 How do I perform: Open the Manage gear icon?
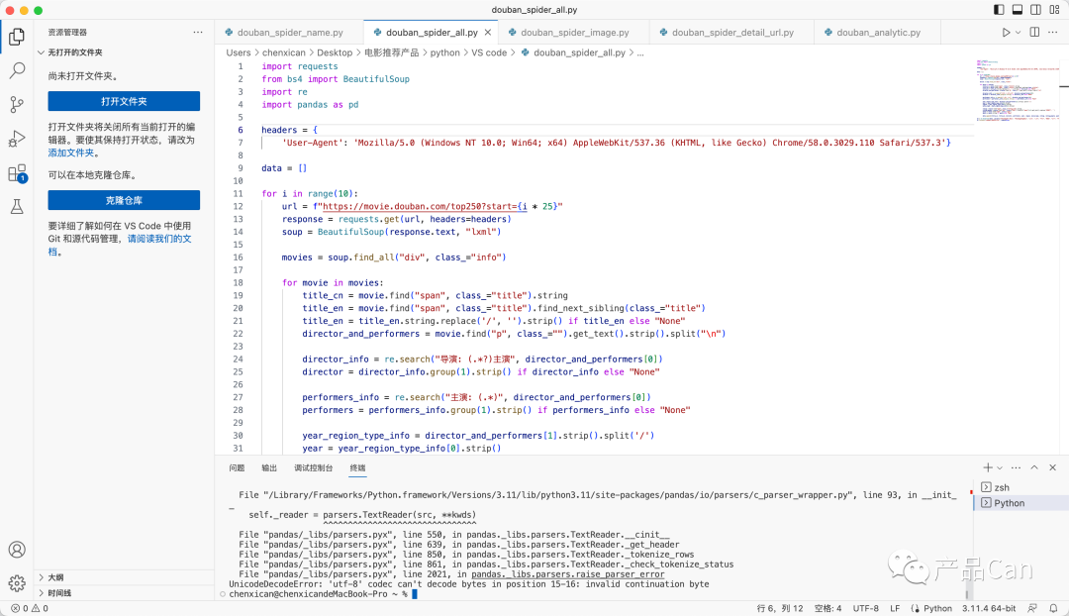tap(17, 583)
